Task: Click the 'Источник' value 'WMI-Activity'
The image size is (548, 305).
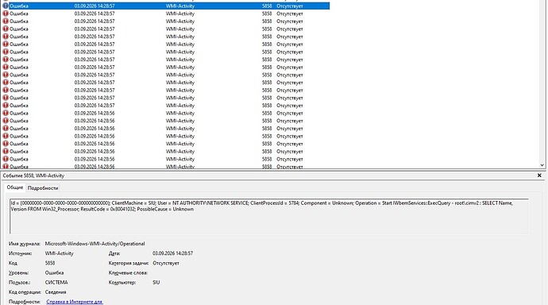Action: [x=59, y=253]
